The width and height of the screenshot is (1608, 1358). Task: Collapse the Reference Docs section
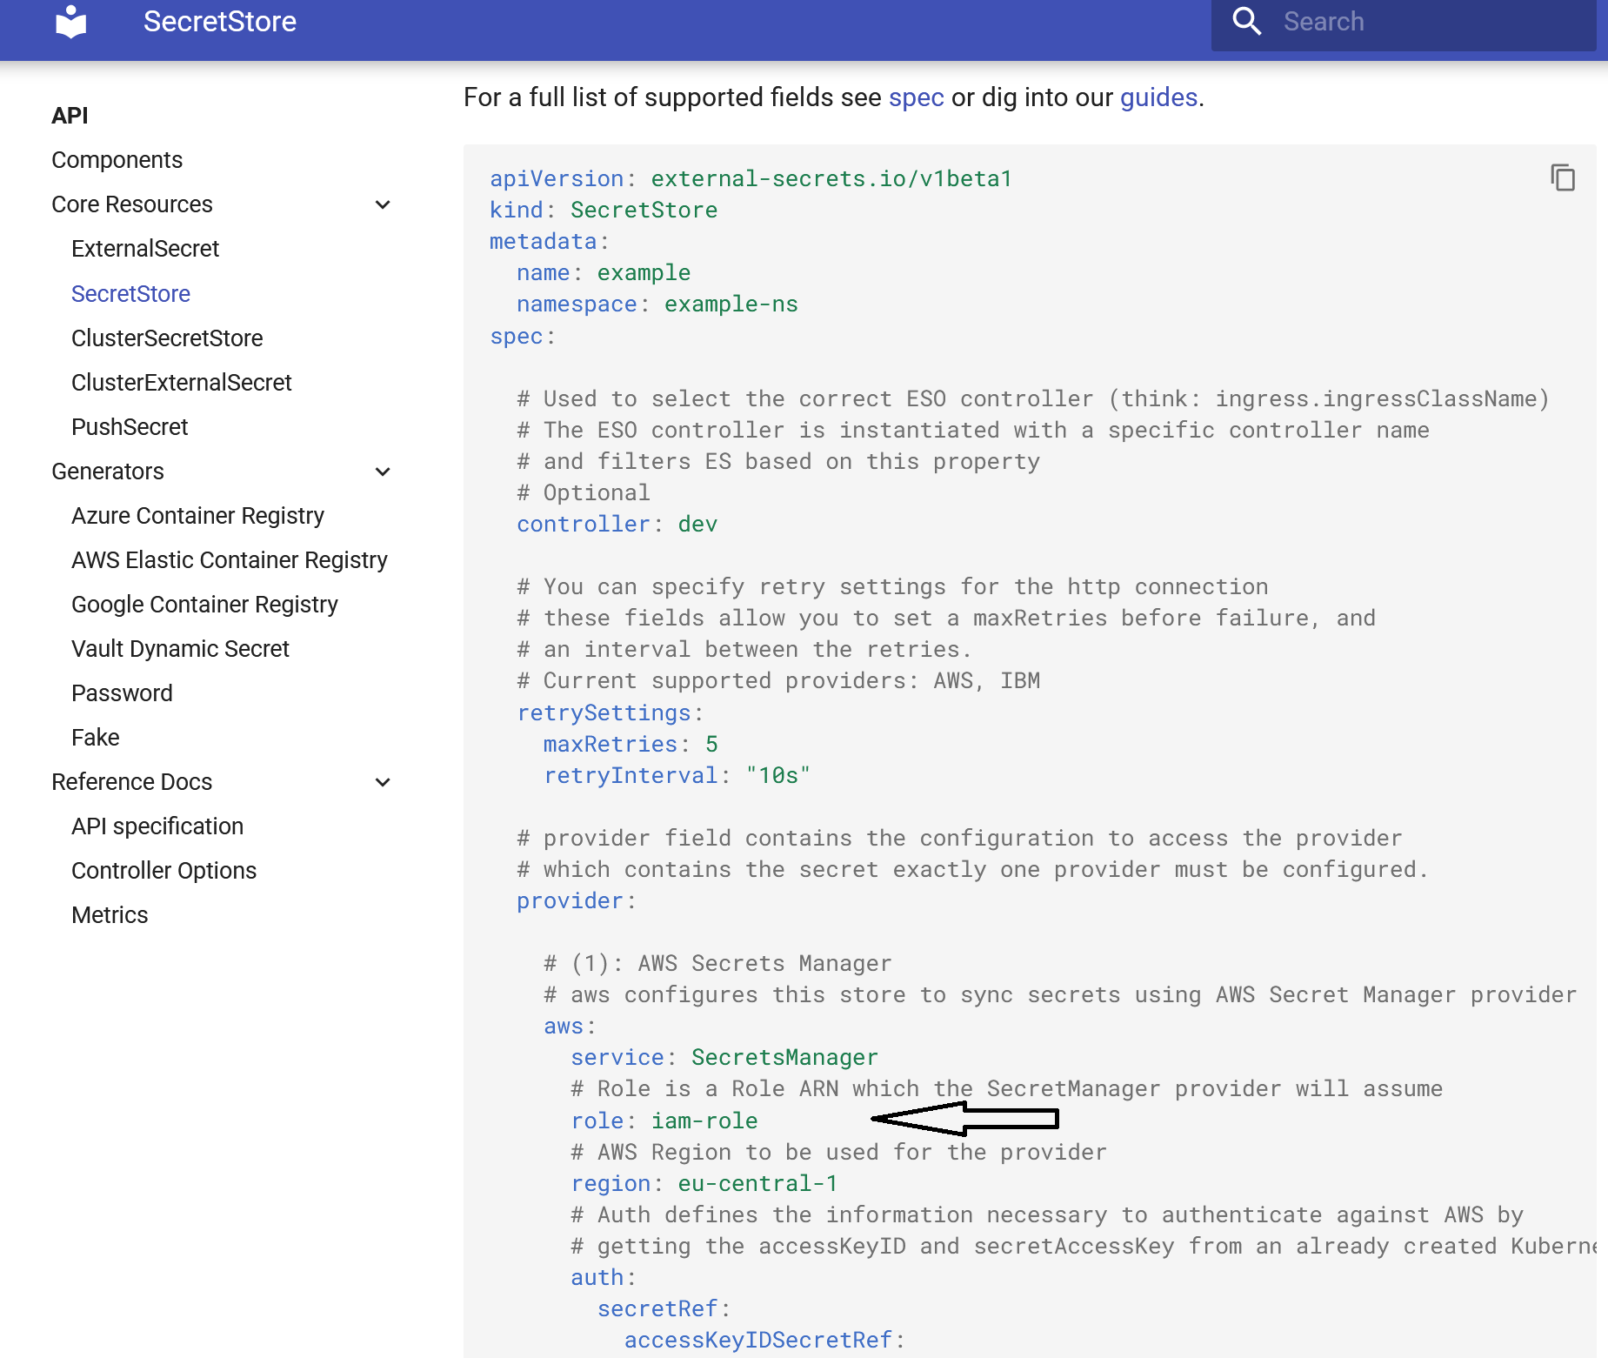383,781
